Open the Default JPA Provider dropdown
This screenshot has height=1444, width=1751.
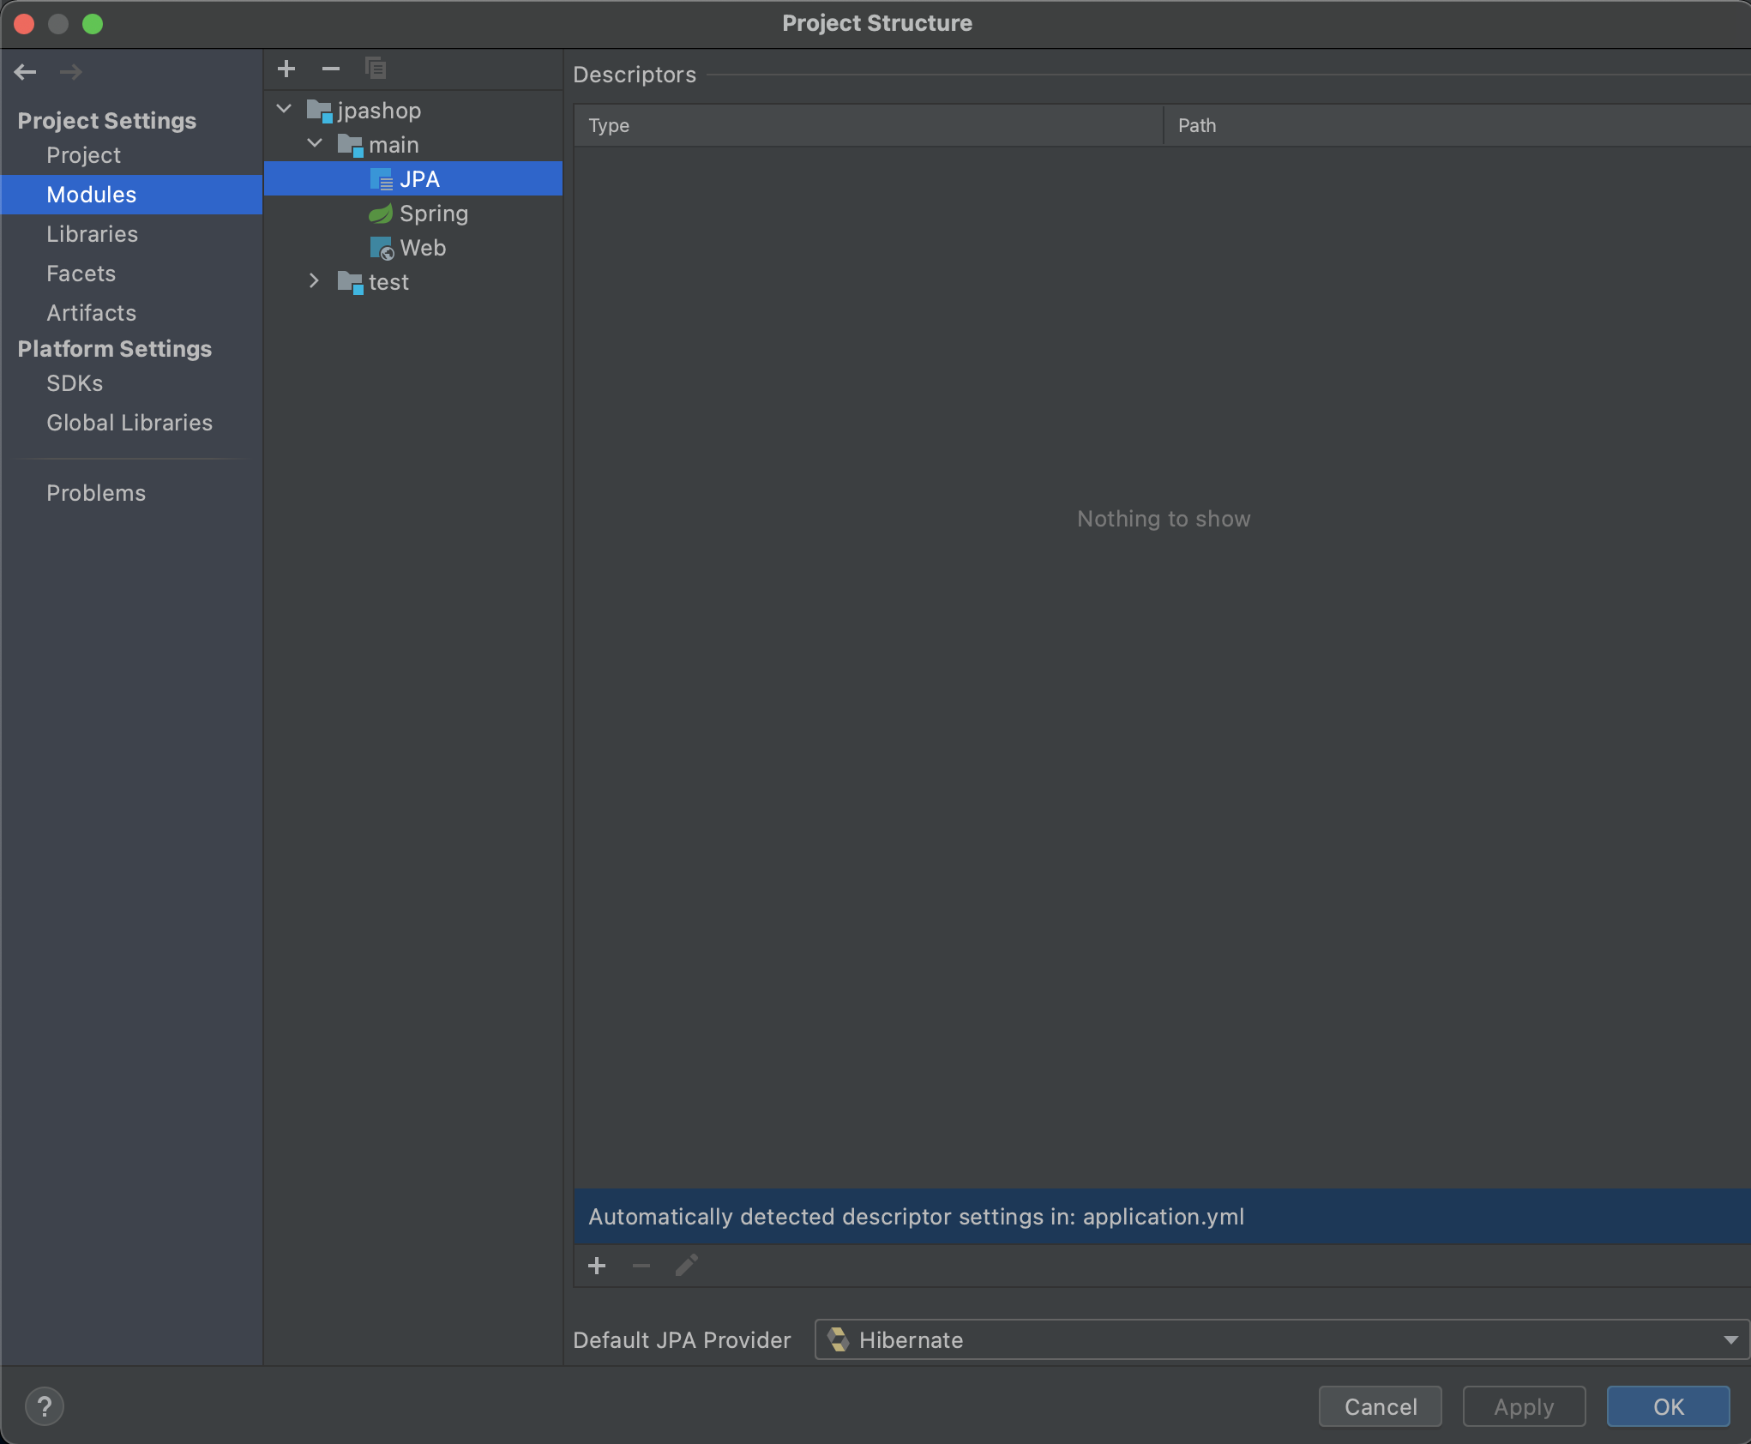[x=1281, y=1339]
